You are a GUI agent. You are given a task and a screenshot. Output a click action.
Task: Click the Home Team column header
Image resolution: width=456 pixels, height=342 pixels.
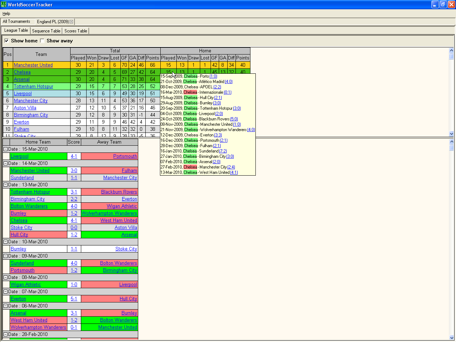[38, 142]
